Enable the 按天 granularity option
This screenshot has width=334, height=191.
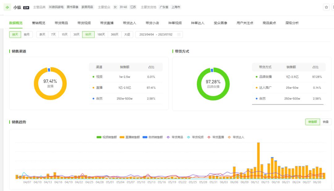coord(15,34)
